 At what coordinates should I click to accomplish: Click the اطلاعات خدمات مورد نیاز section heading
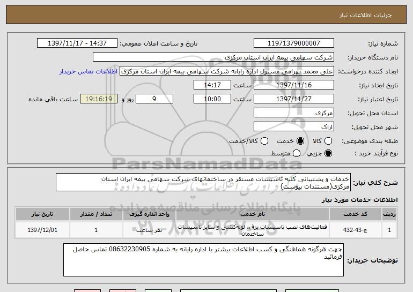tap(359, 200)
